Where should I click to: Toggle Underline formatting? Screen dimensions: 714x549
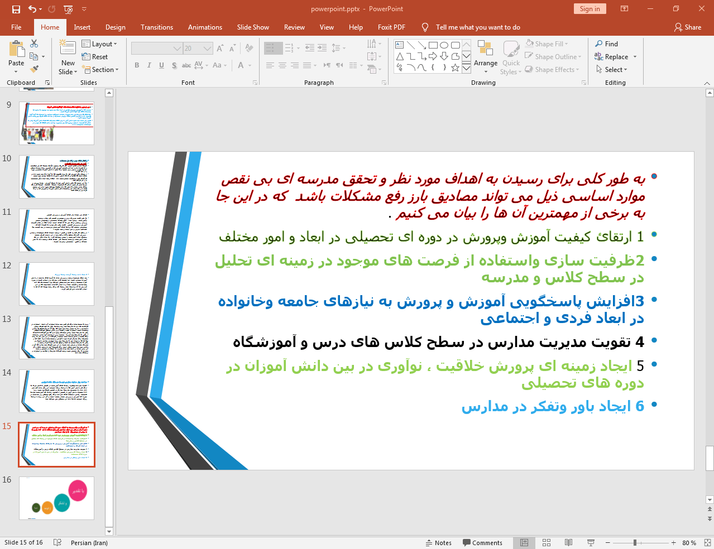click(161, 65)
